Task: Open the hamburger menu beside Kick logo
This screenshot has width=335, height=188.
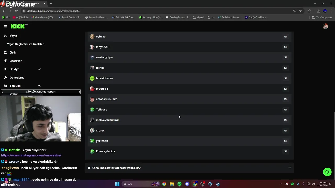Action: coord(5,26)
